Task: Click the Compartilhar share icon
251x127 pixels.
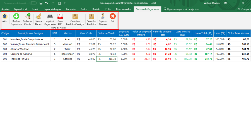Action: tap(239, 9)
